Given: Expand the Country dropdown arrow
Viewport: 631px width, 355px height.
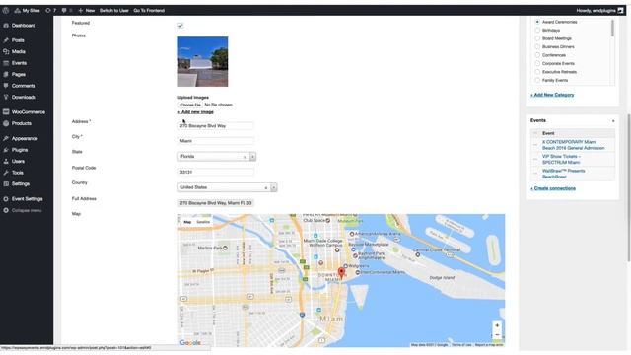Looking at the screenshot, I should pyautogui.click(x=274, y=187).
